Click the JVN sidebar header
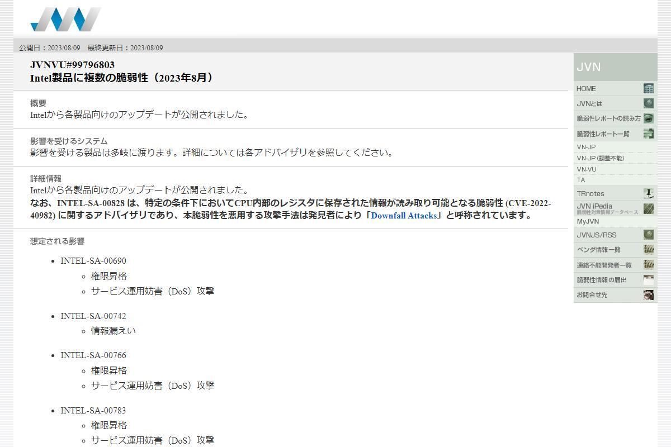 615,67
